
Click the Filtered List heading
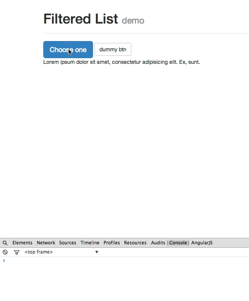[x=81, y=19]
